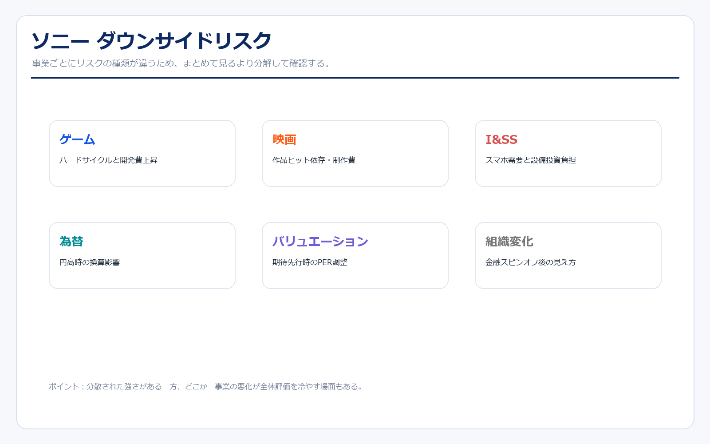Viewport: 710px width, 444px height.
Task: Click the footer note starting ポイント：分散された強さ
Action: click(206, 387)
